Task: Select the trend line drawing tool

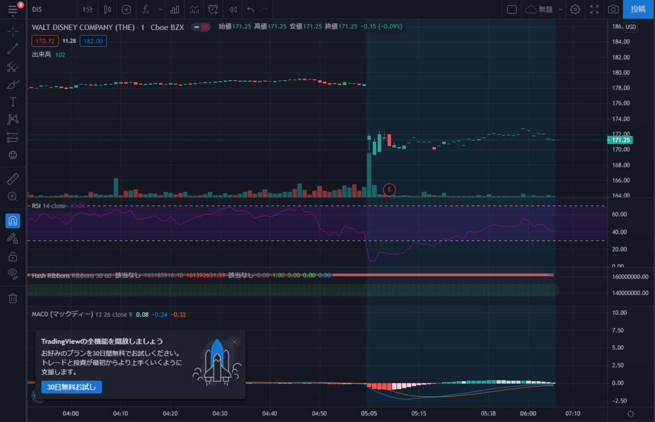Action: point(13,49)
